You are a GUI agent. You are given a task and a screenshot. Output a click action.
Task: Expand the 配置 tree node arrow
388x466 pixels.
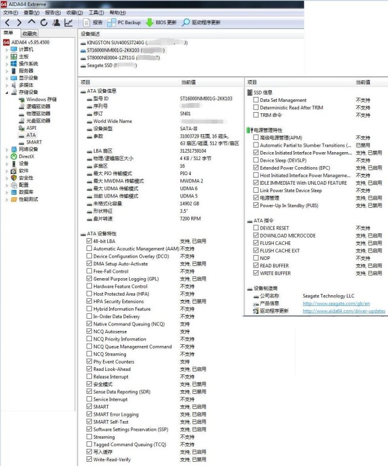pos(7,185)
